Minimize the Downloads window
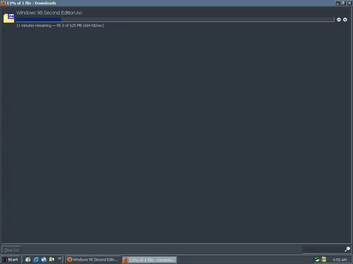The width and height of the screenshot is (353, 264). (337, 3)
